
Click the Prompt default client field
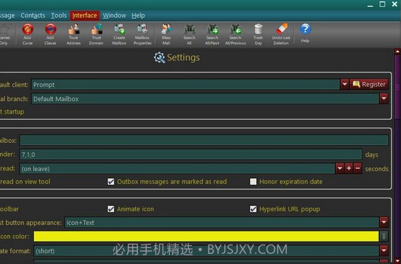pyautogui.click(x=185, y=84)
